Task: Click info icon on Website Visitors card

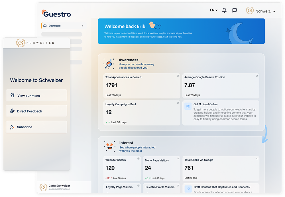Action: point(139,158)
